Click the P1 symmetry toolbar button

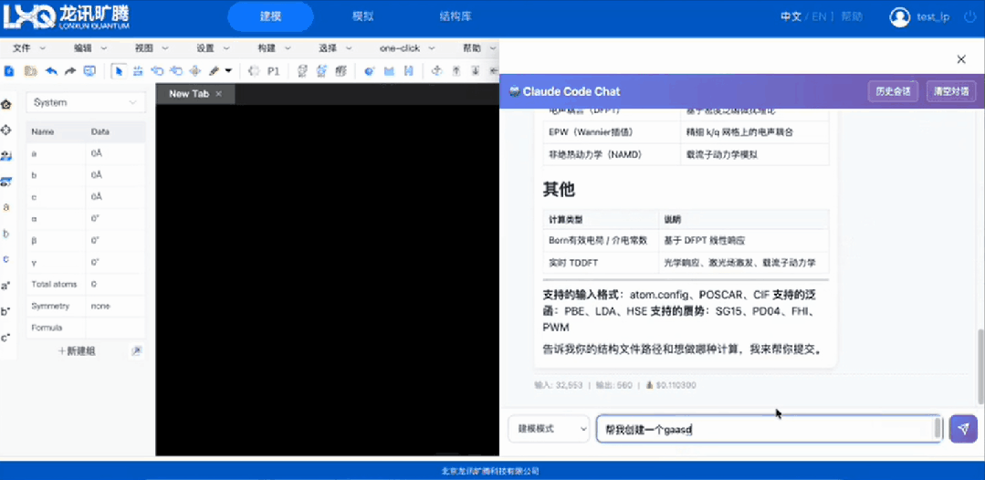(273, 71)
